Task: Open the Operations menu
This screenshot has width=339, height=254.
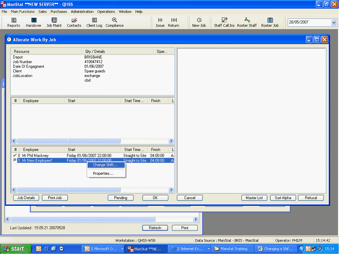Action: (106, 12)
